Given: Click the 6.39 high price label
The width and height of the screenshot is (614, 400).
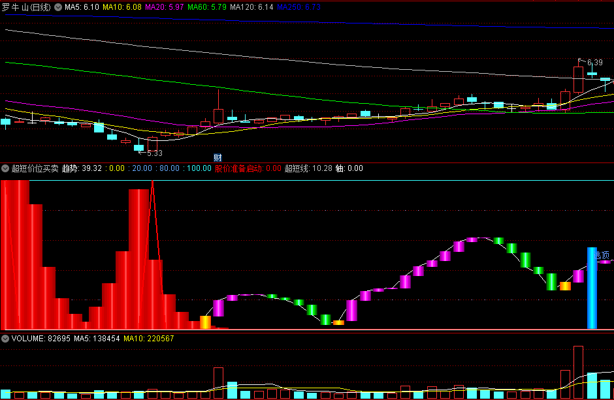Looking at the screenshot, I should (x=595, y=63).
